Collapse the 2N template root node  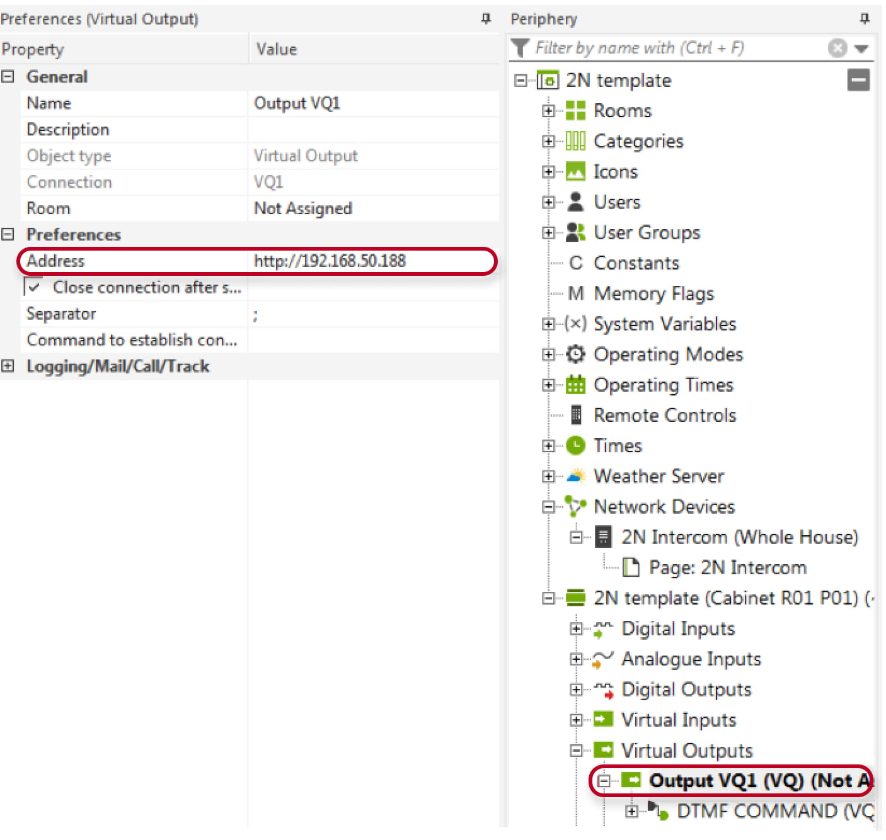pos(521,80)
